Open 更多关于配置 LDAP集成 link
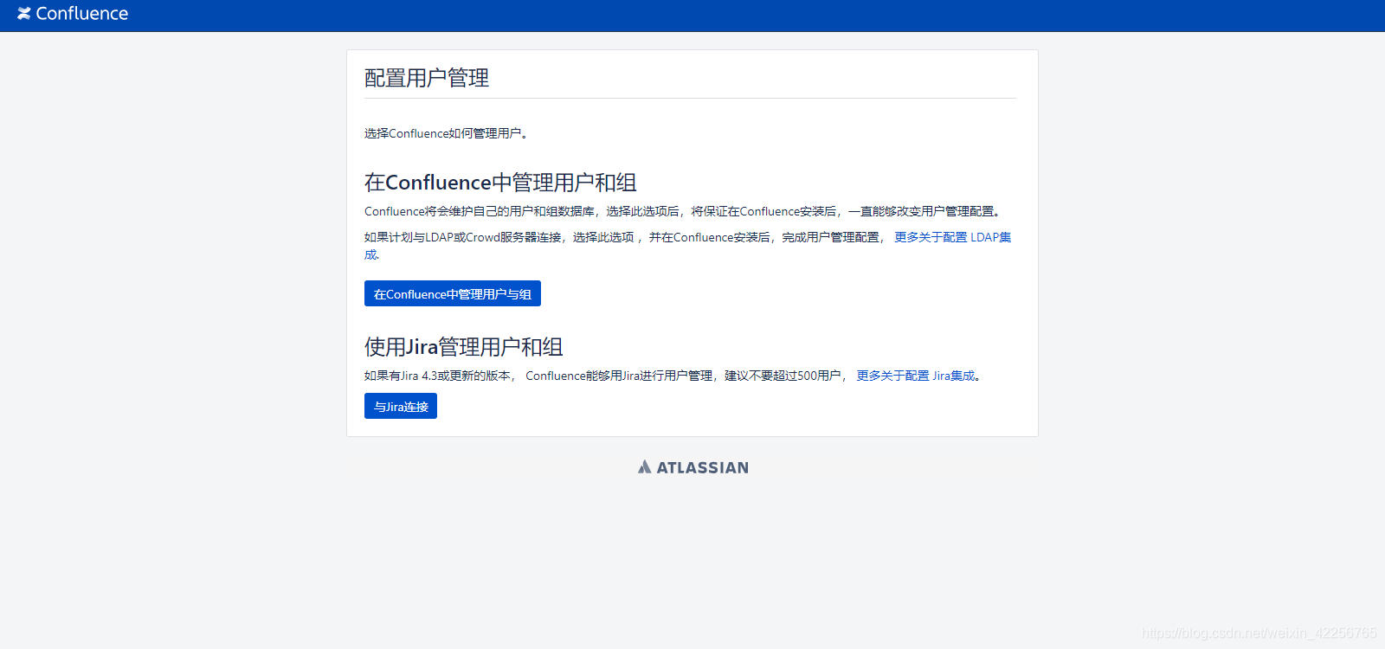Image resolution: width=1385 pixels, height=649 pixels. tap(952, 237)
